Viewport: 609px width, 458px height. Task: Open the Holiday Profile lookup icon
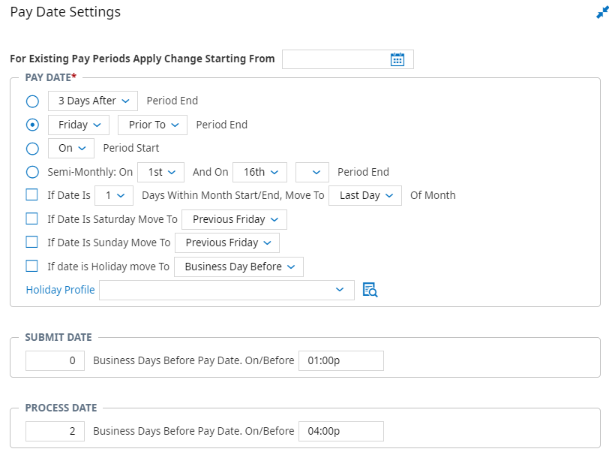point(370,290)
